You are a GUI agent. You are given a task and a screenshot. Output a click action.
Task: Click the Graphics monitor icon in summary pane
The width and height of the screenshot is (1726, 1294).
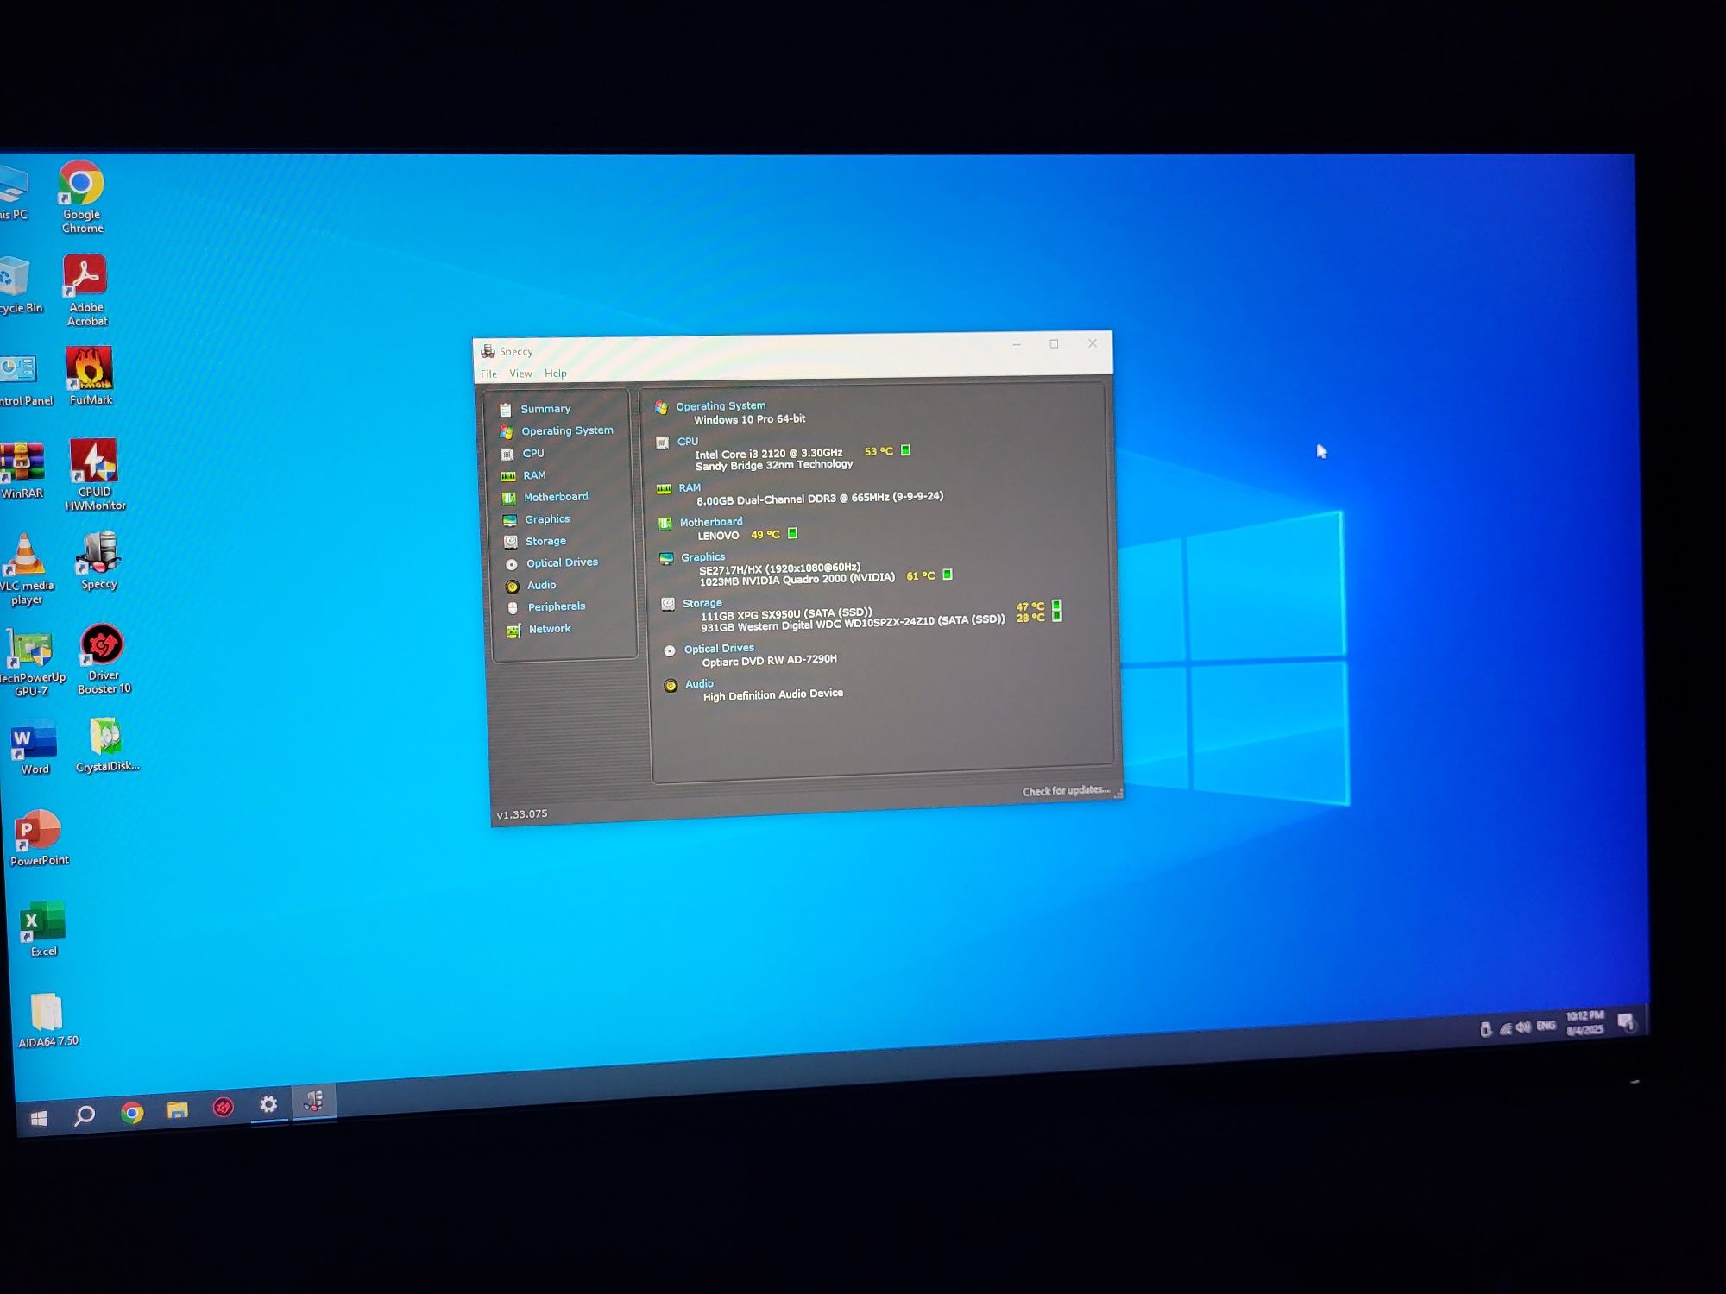click(666, 559)
